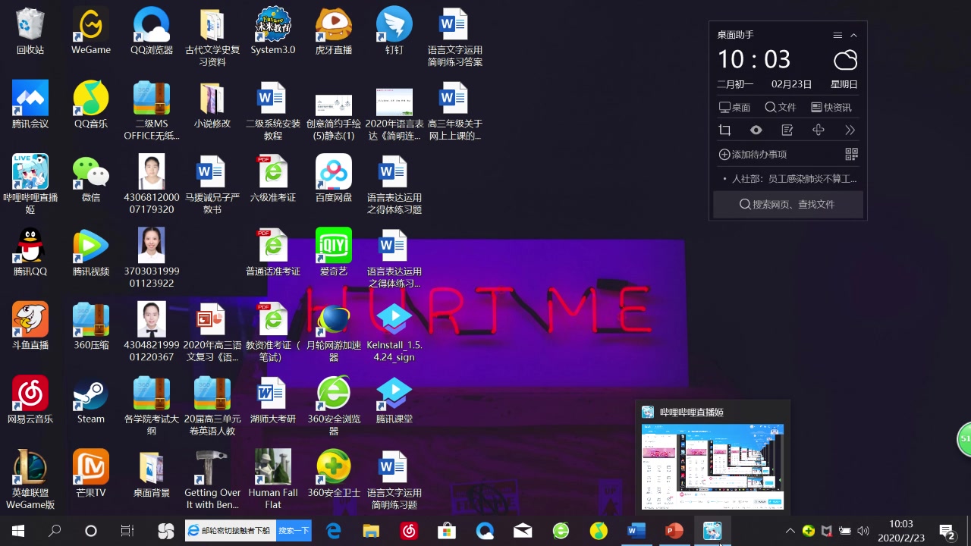Switch to PowerPoint on taskbar
This screenshot has width=971, height=546.
click(x=674, y=531)
